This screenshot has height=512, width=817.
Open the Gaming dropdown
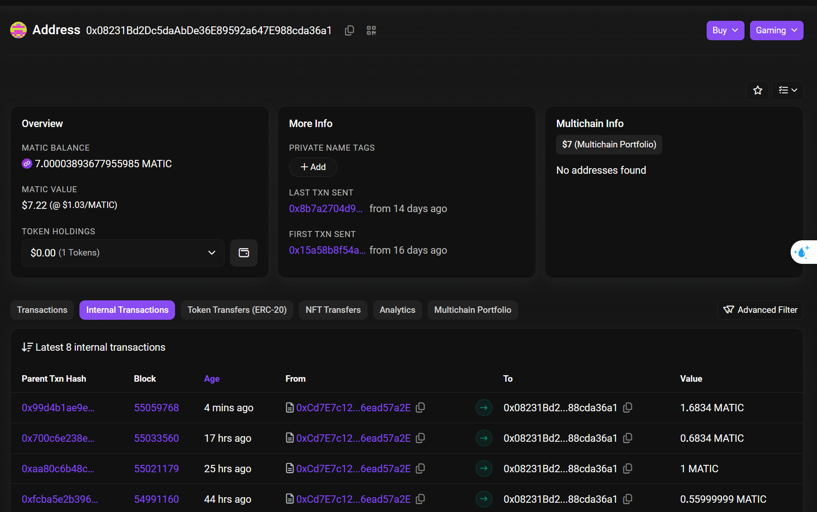pos(776,30)
